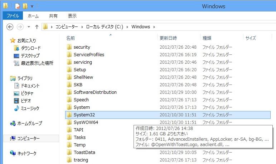Click SoftwareDistribution date 2012/10/29 10:00
This screenshot has height=164, width=276.
click(x=178, y=92)
